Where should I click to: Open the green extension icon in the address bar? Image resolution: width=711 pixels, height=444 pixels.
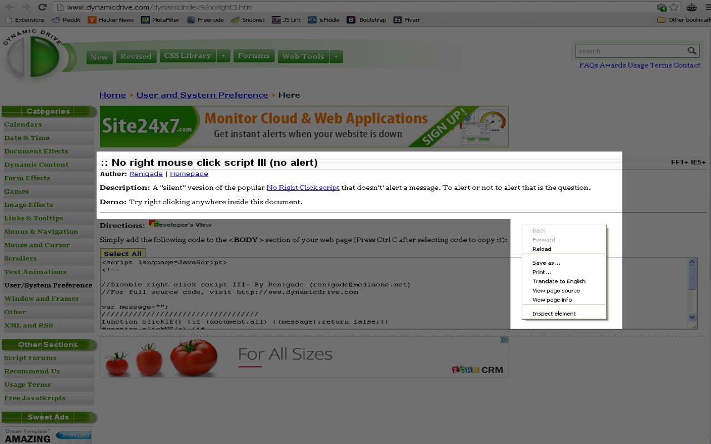click(661, 7)
